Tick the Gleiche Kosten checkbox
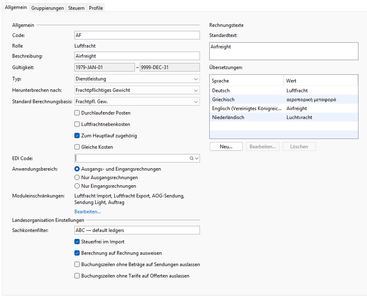Screen dimensions: 367x297 77,147
